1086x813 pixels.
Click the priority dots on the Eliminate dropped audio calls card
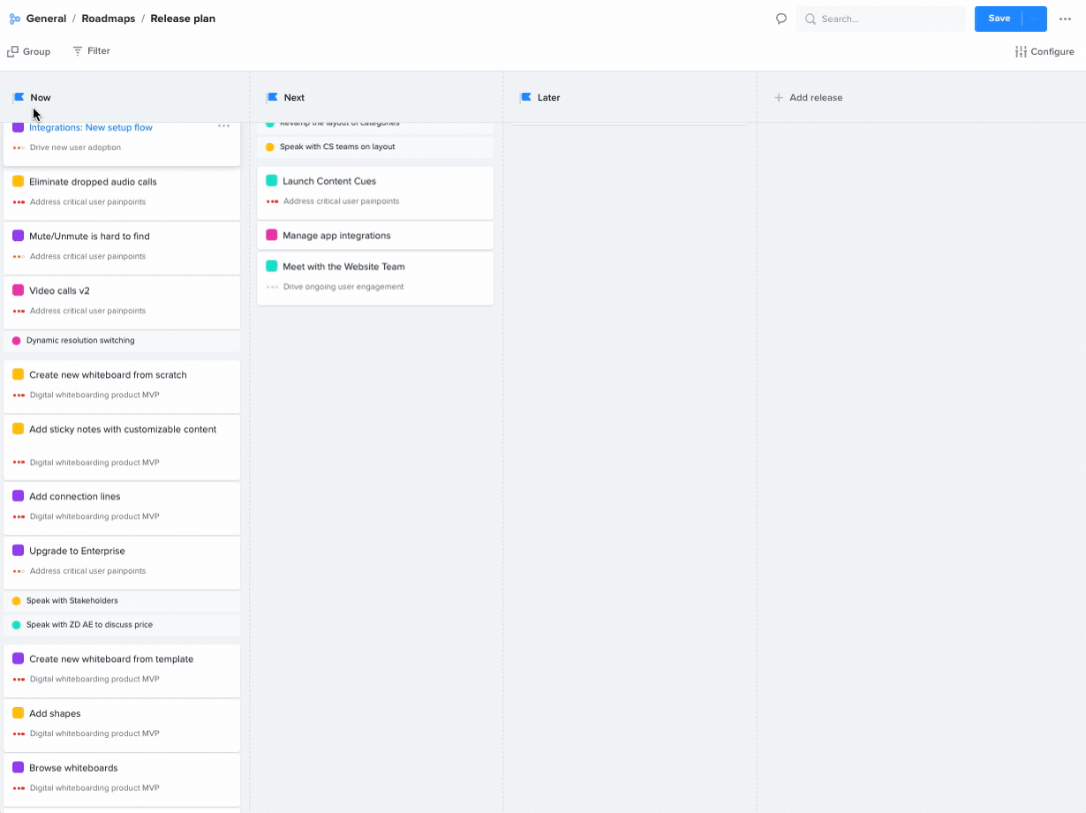(19, 202)
